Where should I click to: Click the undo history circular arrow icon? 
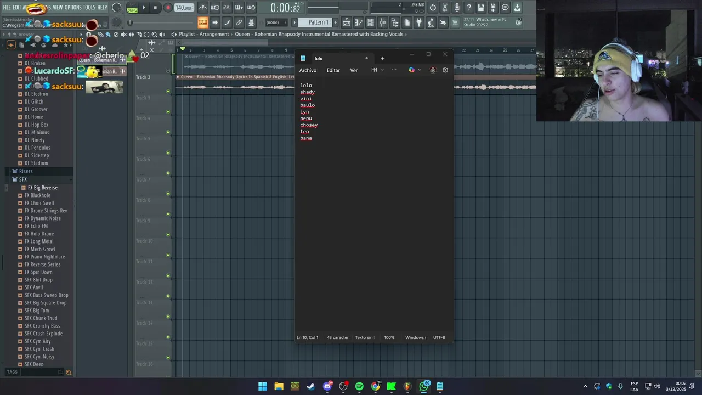(x=433, y=8)
